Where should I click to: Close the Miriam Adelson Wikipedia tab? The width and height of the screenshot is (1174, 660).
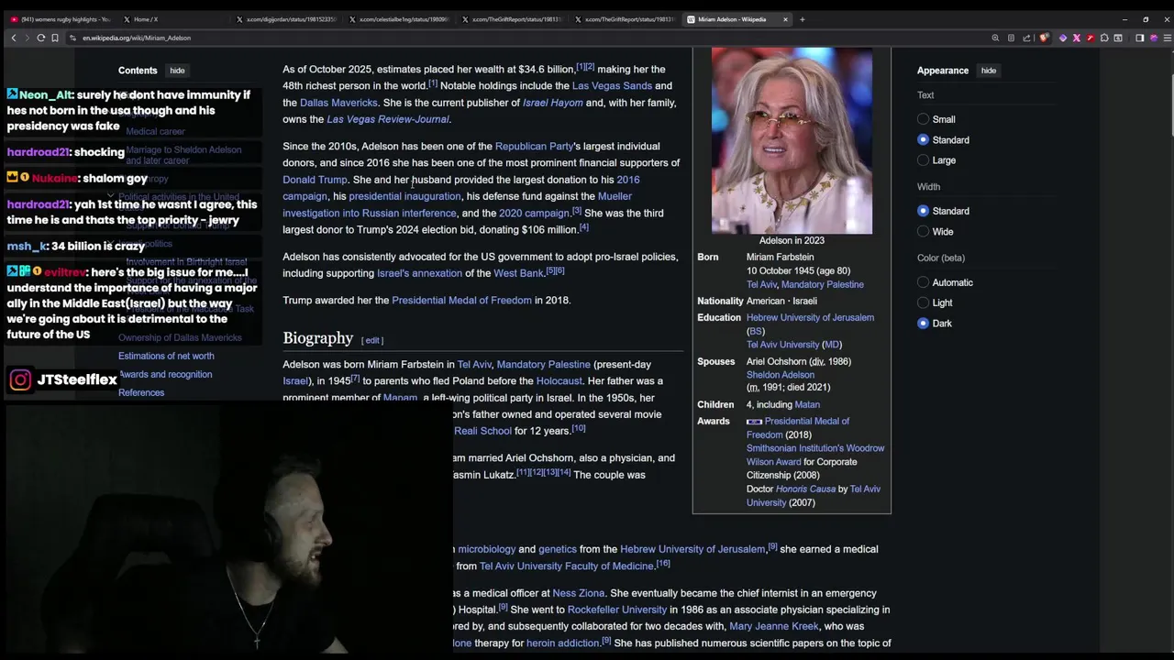(785, 19)
